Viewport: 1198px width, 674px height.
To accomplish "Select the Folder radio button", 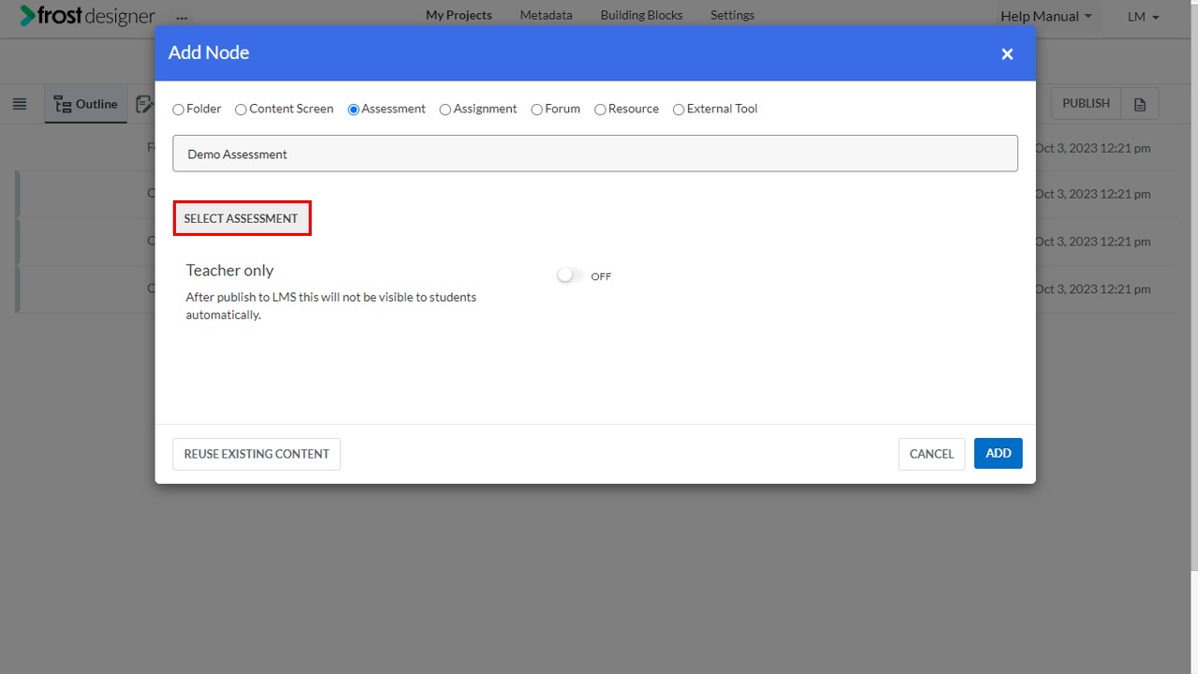I will click(179, 110).
